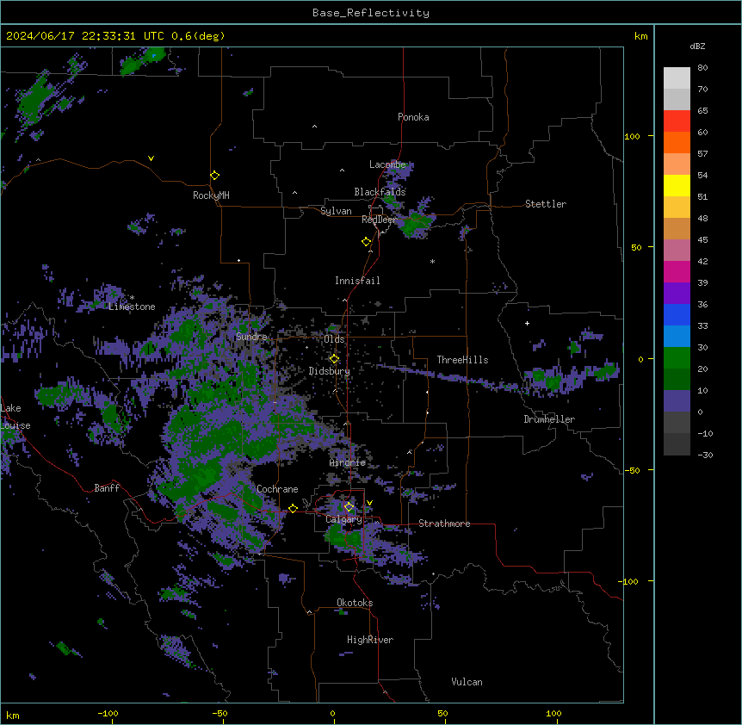Pick the 65-70 dBZ gray swatch
This screenshot has width=742, height=725.
(x=677, y=99)
